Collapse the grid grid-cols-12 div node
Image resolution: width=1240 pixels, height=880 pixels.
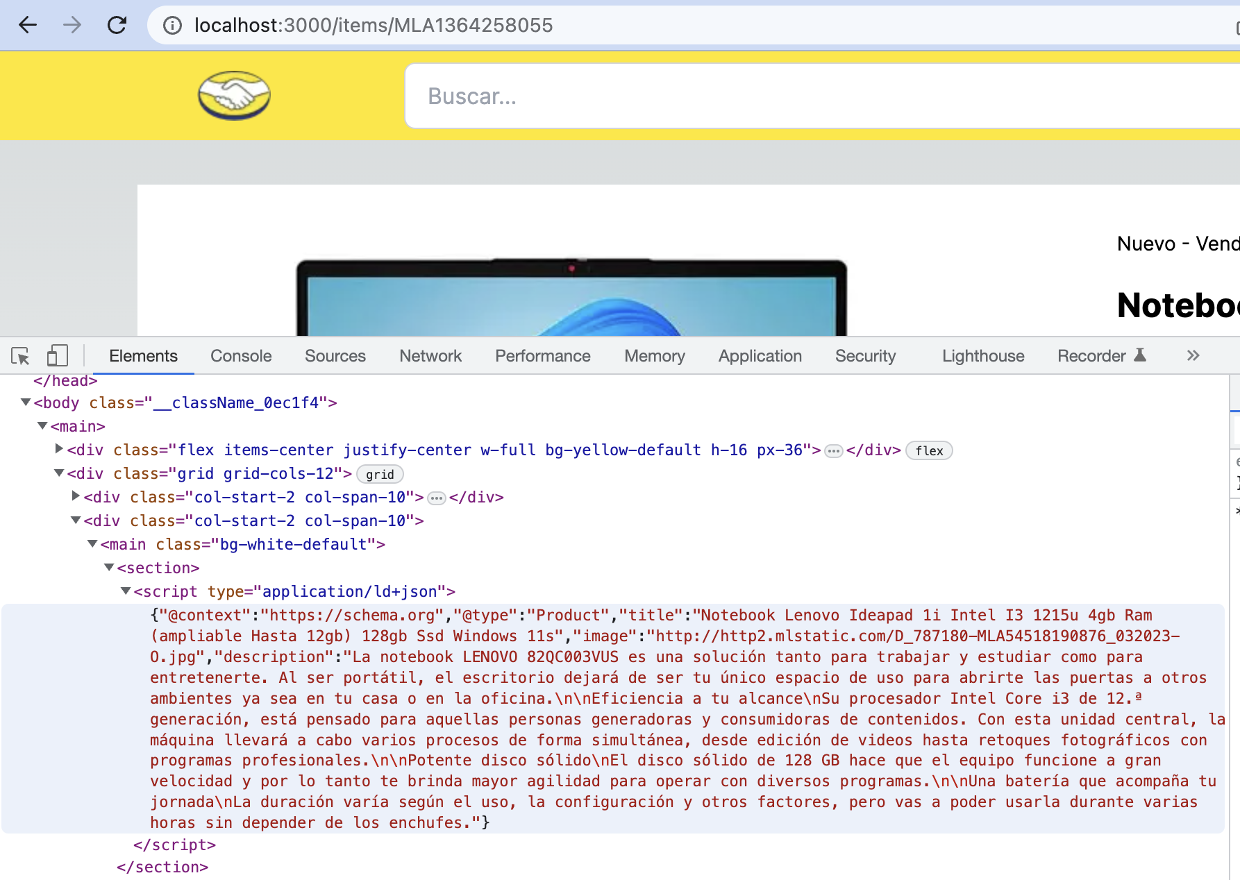click(59, 473)
